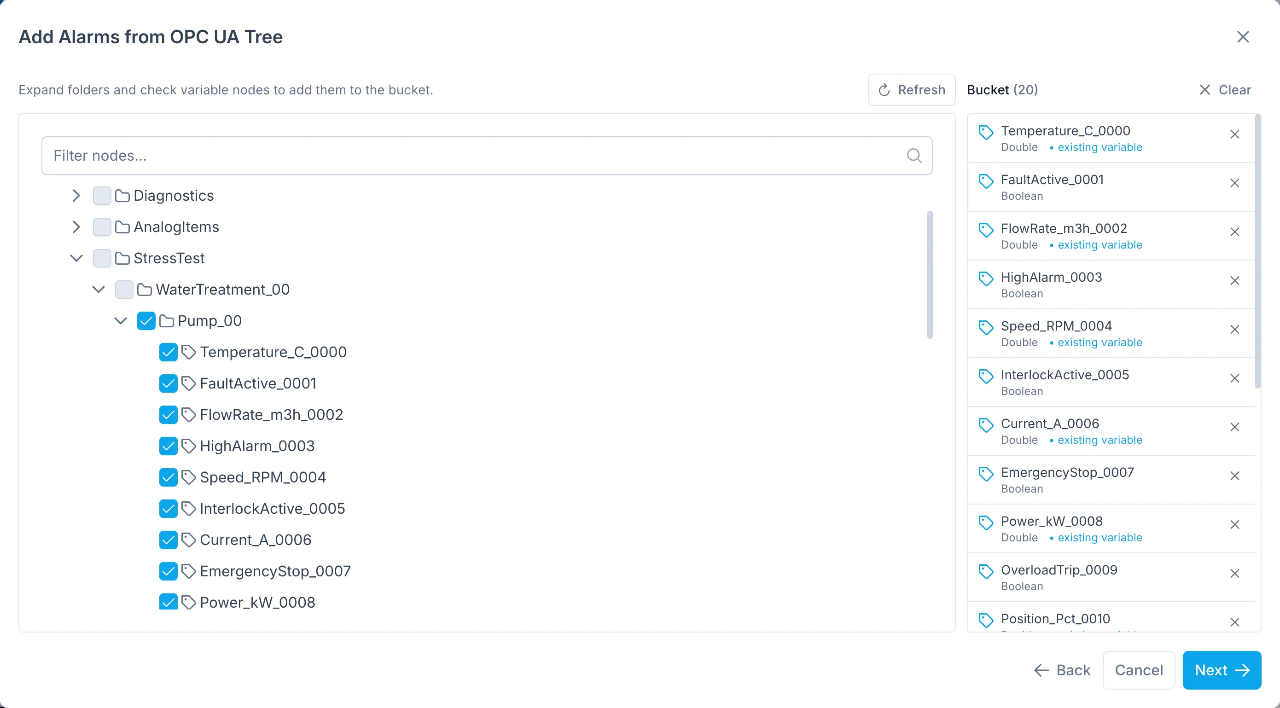Image resolution: width=1280 pixels, height=708 pixels.
Task: Clear all items from the bucket
Action: coord(1225,90)
